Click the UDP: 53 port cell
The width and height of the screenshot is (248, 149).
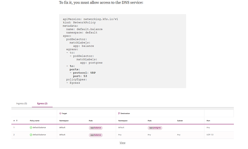210,135
